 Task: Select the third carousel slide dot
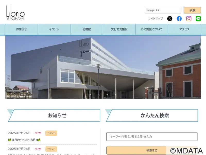[107, 95]
